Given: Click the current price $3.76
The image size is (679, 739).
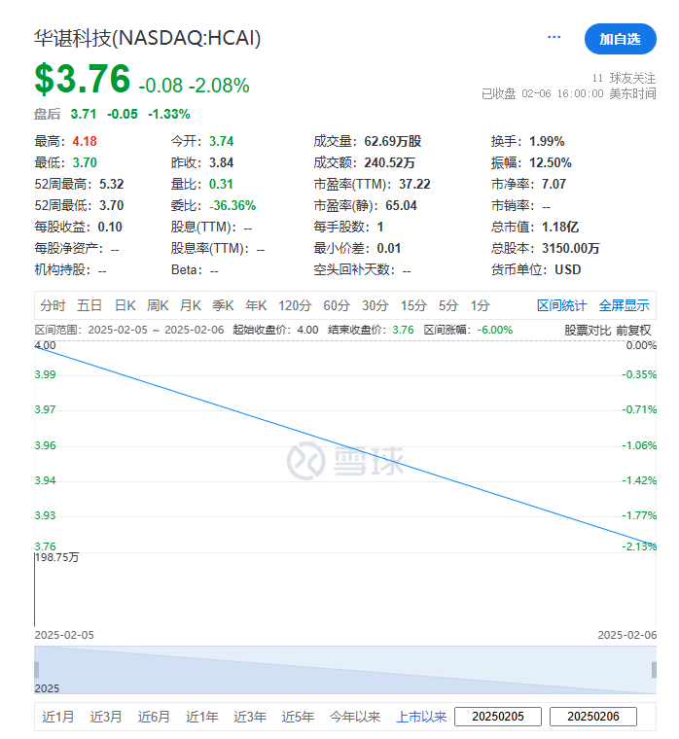Looking at the screenshot, I should (83, 78).
